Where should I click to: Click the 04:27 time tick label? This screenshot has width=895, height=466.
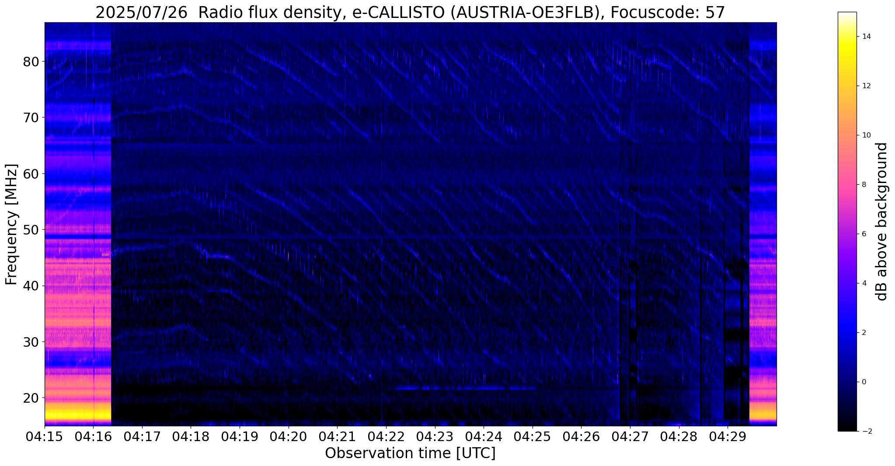pos(630,437)
